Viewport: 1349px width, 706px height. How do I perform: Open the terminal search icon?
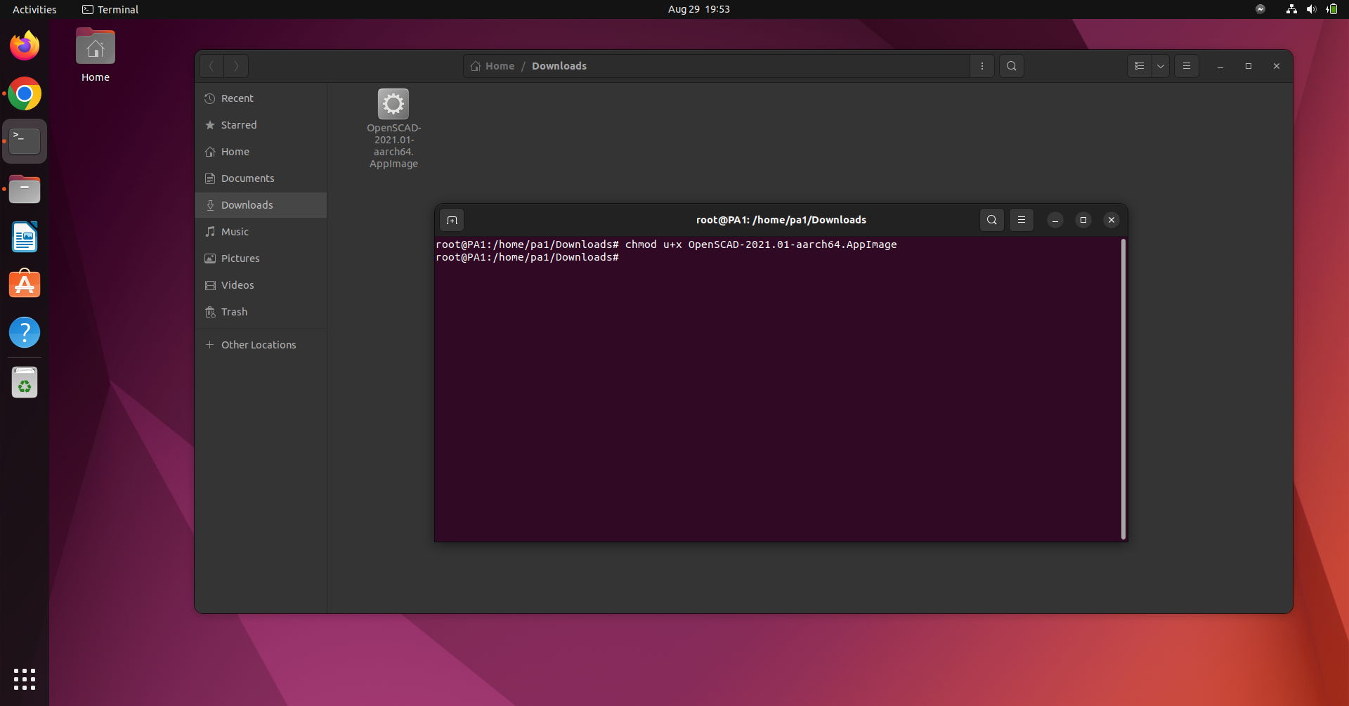pyautogui.click(x=991, y=220)
